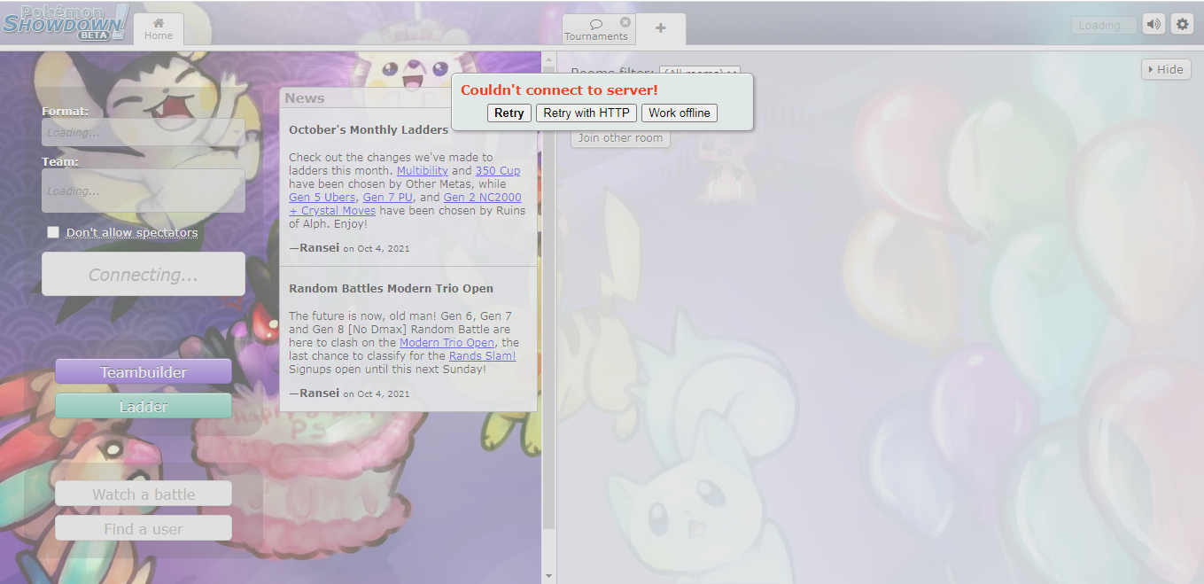1204x584 pixels.
Task: Open sound volume settings
Action: [1154, 25]
